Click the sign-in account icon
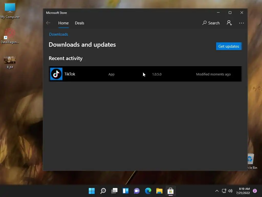 pos(229,23)
